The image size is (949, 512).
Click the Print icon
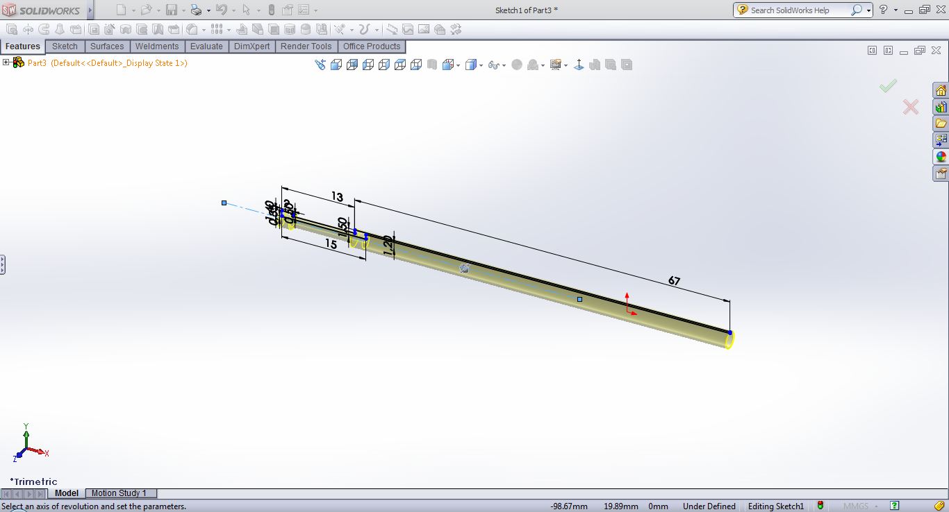click(x=196, y=10)
